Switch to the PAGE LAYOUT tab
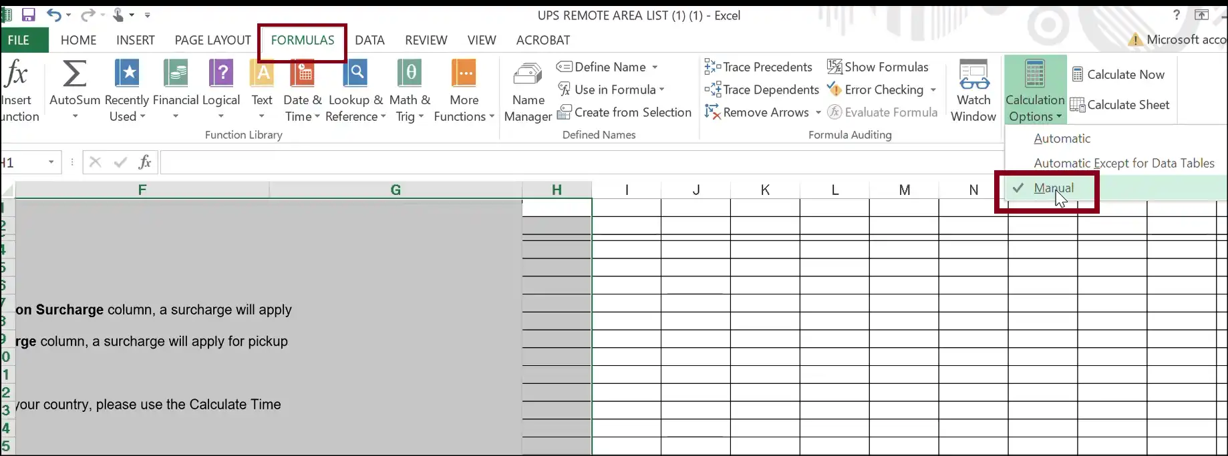1228x456 pixels. click(212, 40)
